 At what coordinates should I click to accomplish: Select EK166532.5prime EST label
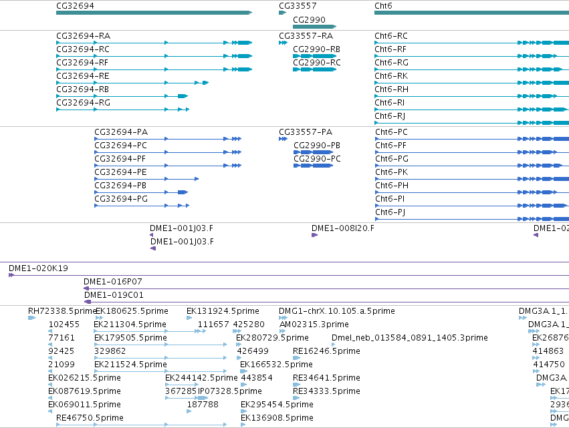[x=277, y=365]
